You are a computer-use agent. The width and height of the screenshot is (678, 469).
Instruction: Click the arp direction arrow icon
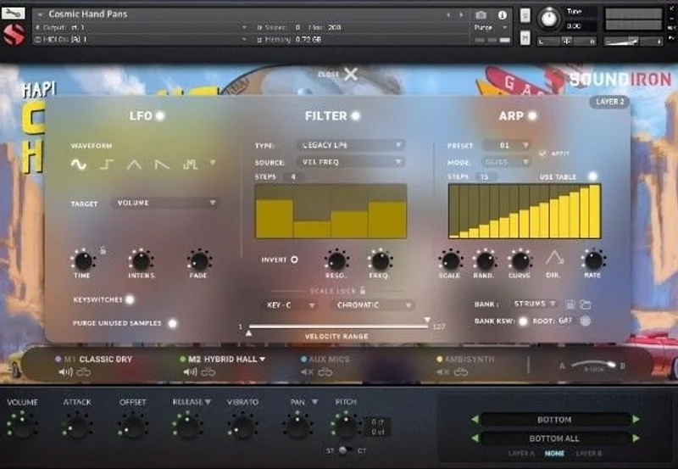click(554, 259)
